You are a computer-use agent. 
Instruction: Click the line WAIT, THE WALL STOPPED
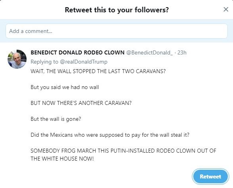pos(98,71)
